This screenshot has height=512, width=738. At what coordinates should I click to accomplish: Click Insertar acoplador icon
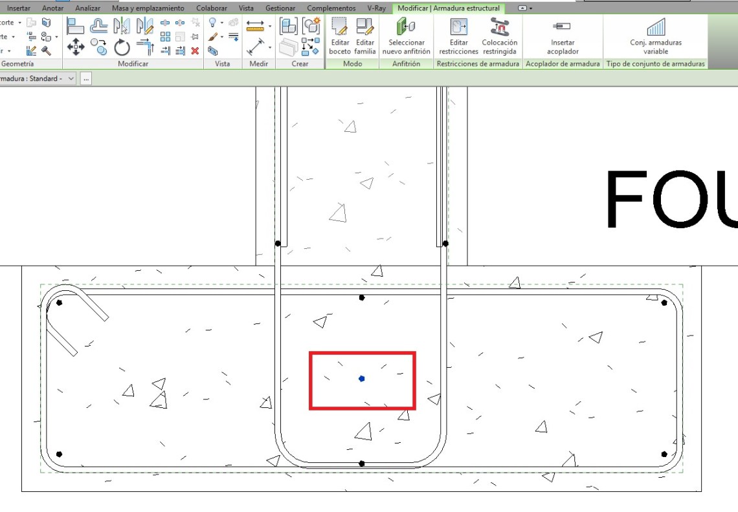(x=562, y=36)
